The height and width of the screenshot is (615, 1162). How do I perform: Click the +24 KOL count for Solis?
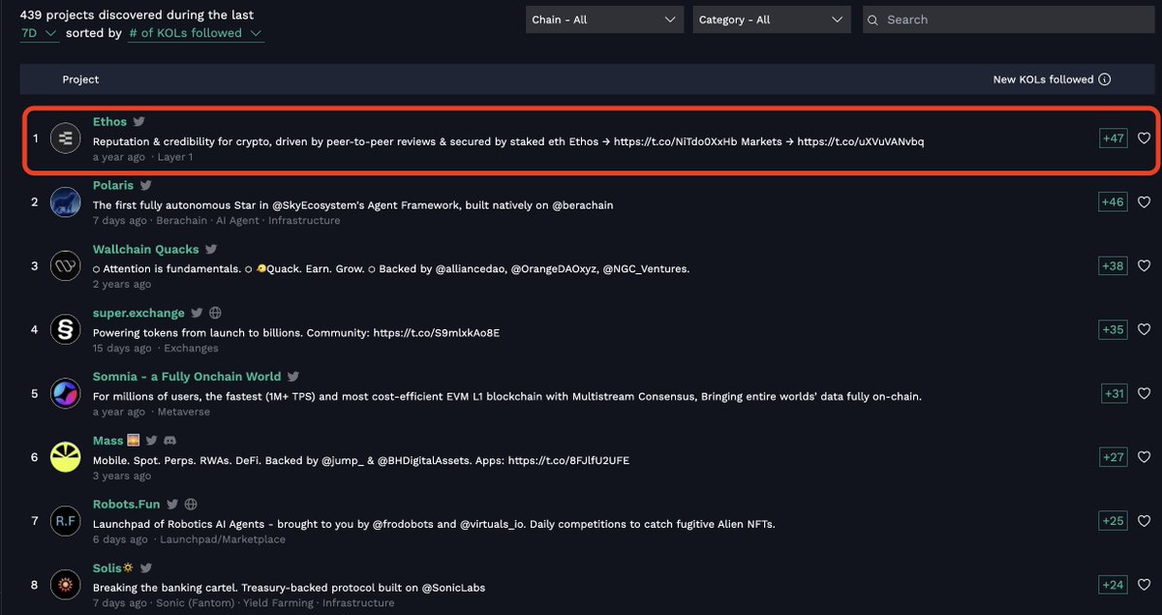coord(1114,585)
